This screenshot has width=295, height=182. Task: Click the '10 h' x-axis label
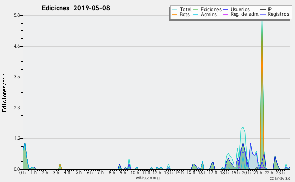[x=135, y=172]
